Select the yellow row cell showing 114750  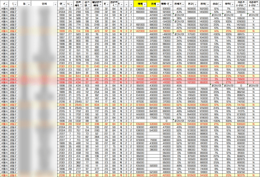coord(241,105)
